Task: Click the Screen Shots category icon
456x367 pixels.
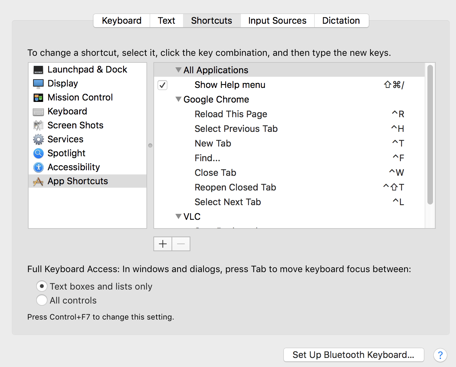Action: 38,126
